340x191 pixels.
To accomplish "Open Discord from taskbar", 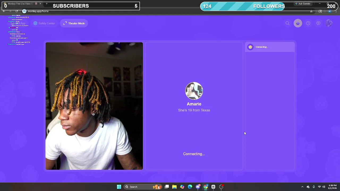I will pyautogui.click(x=198, y=187).
